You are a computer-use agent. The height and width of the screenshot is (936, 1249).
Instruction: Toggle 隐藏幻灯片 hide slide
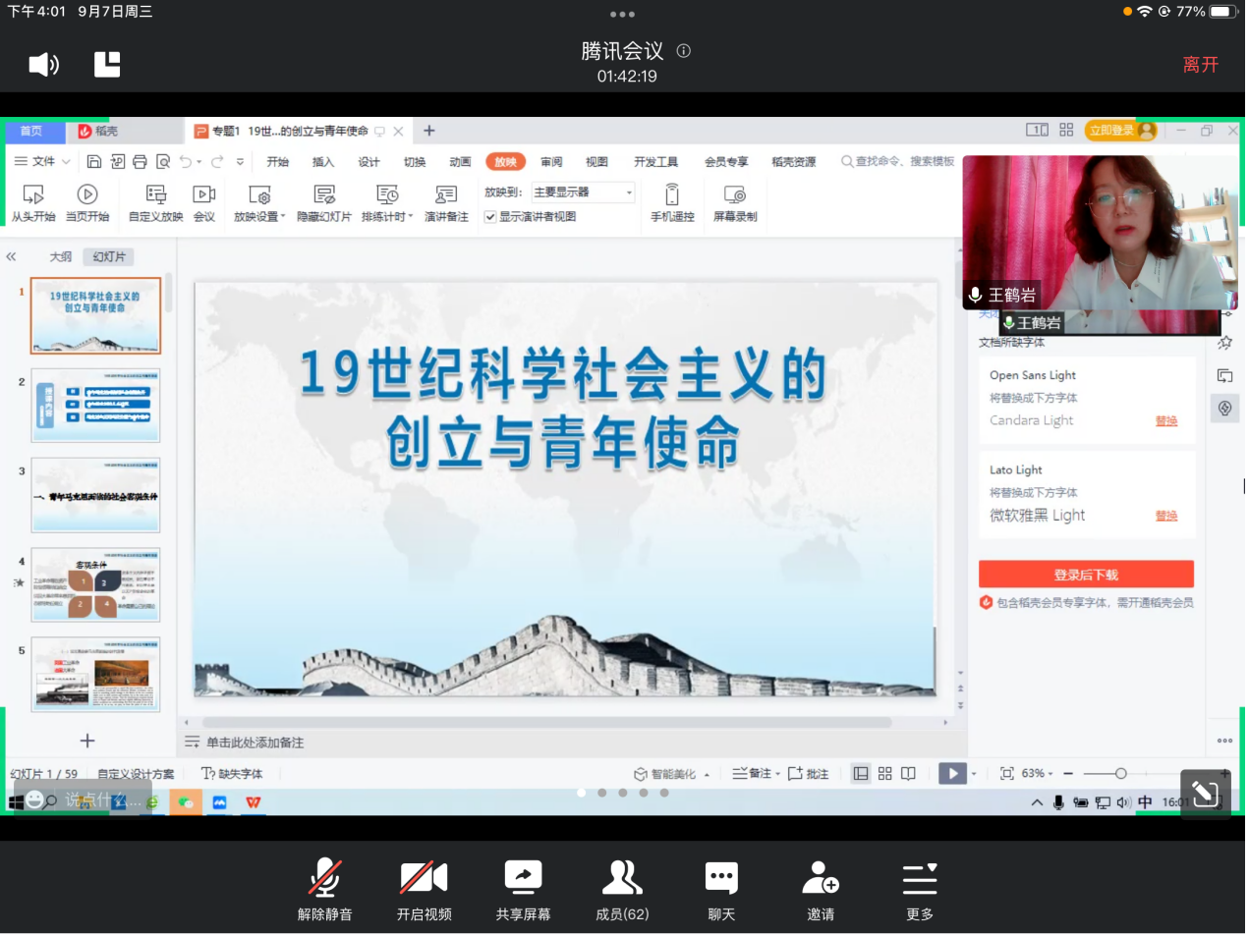[x=324, y=202]
